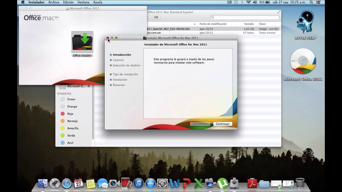Click the Introducción installer step
The image size is (342, 192).
[x=122, y=55]
